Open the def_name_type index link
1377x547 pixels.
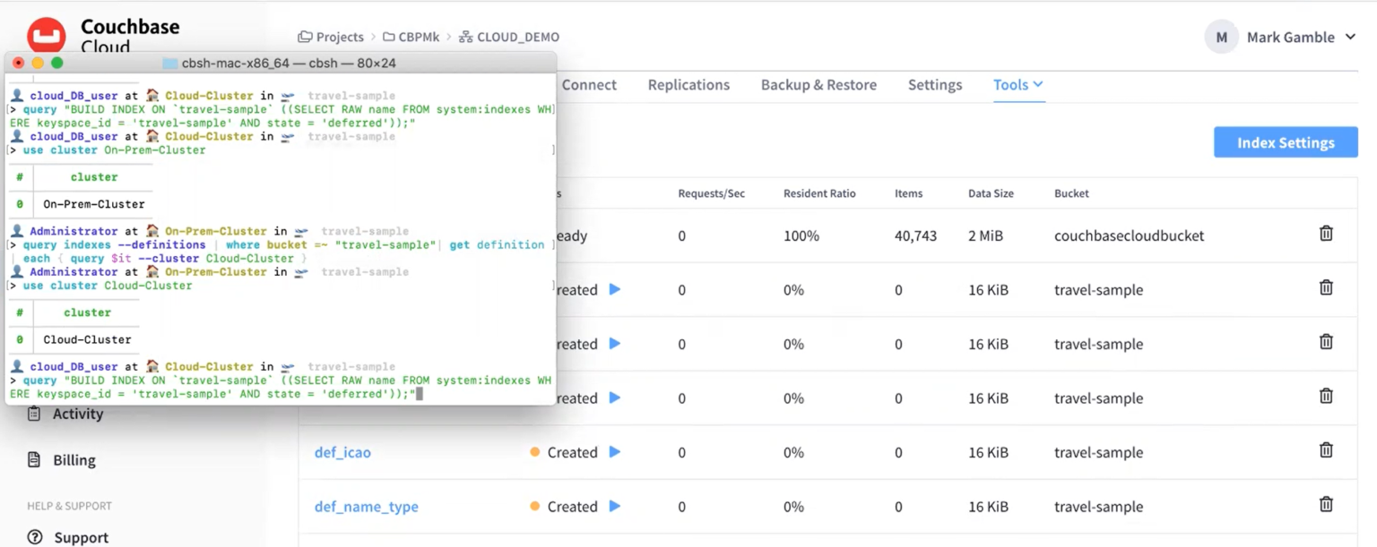(x=366, y=506)
